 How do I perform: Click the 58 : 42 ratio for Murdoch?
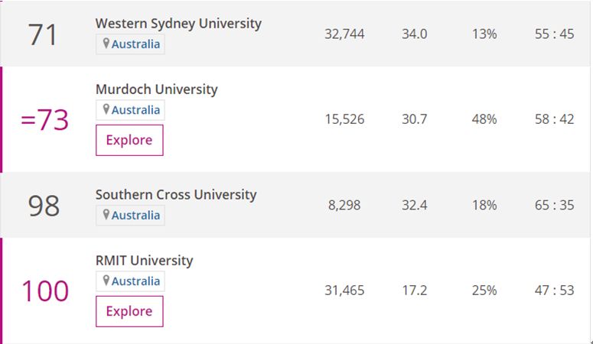click(x=555, y=119)
